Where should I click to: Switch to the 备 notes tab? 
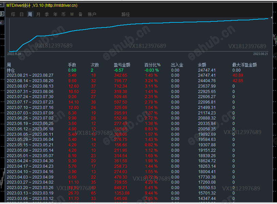(80, 14)
